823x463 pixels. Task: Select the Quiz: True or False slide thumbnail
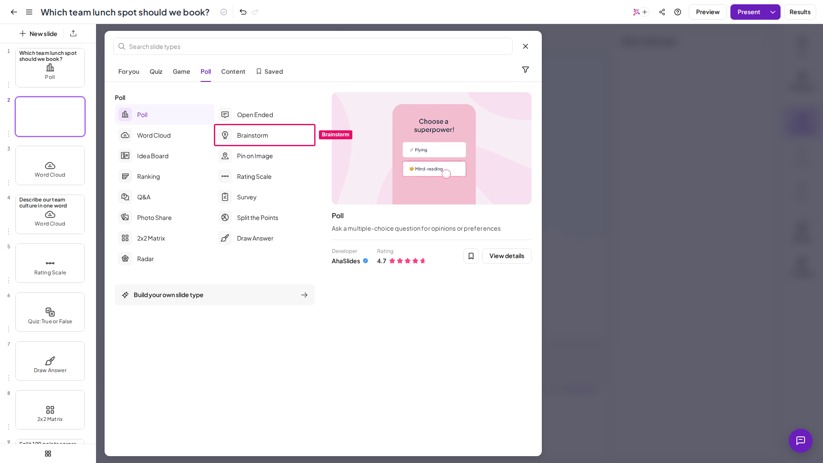[50, 312]
